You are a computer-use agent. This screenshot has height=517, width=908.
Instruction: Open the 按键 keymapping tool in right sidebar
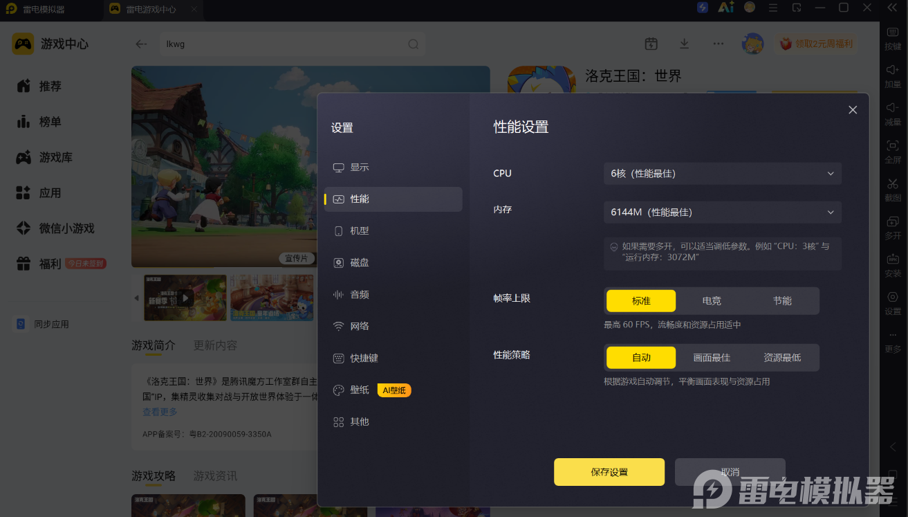[x=893, y=39]
